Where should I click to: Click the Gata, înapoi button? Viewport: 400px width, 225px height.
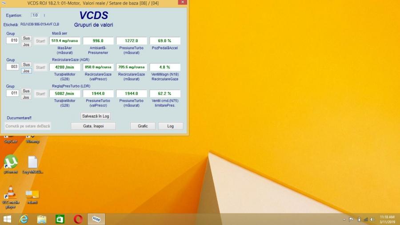[93, 126]
